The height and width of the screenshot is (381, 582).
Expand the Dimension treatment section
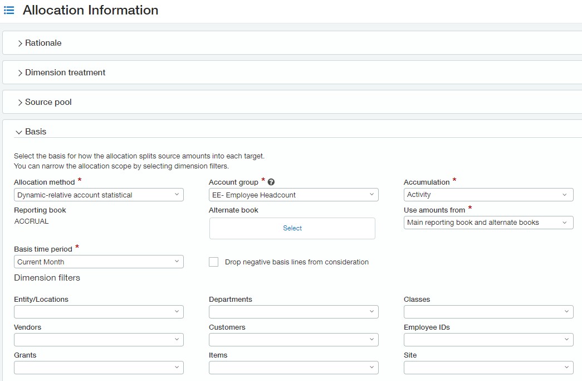pyautogui.click(x=65, y=73)
